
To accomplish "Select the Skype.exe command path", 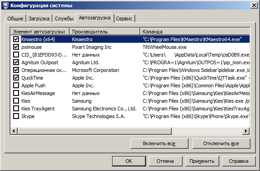I will point(196,116).
